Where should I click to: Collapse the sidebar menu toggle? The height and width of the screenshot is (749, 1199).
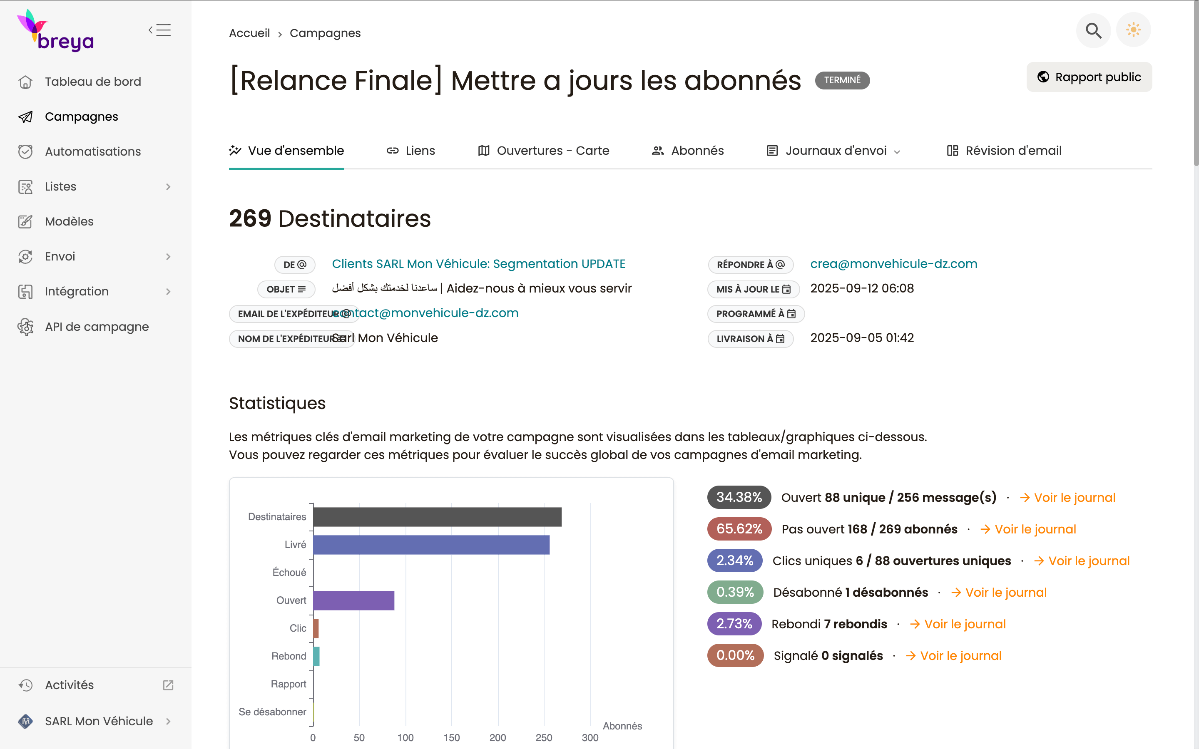point(159,30)
